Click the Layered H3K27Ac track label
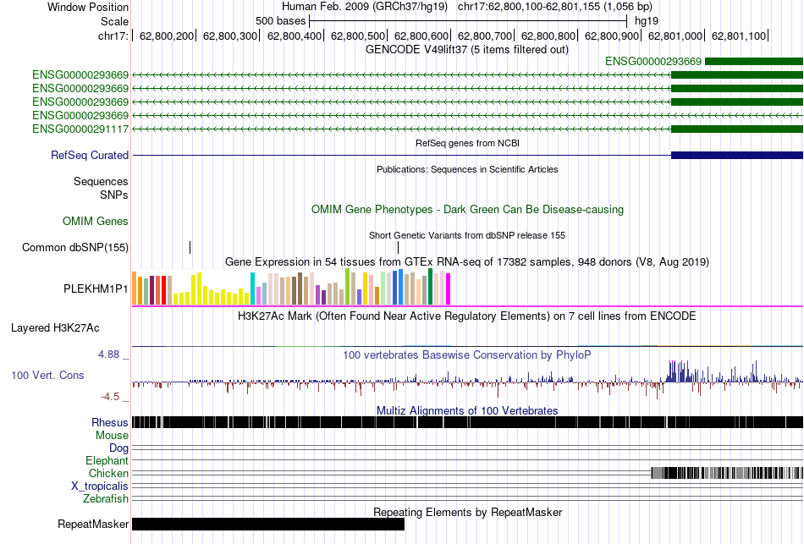This screenshot has width=804, height=544. point(55,328)
